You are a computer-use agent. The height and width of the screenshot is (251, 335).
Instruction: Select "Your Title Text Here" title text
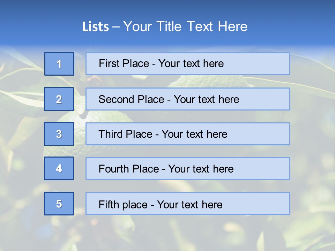(x=185, y=26)
